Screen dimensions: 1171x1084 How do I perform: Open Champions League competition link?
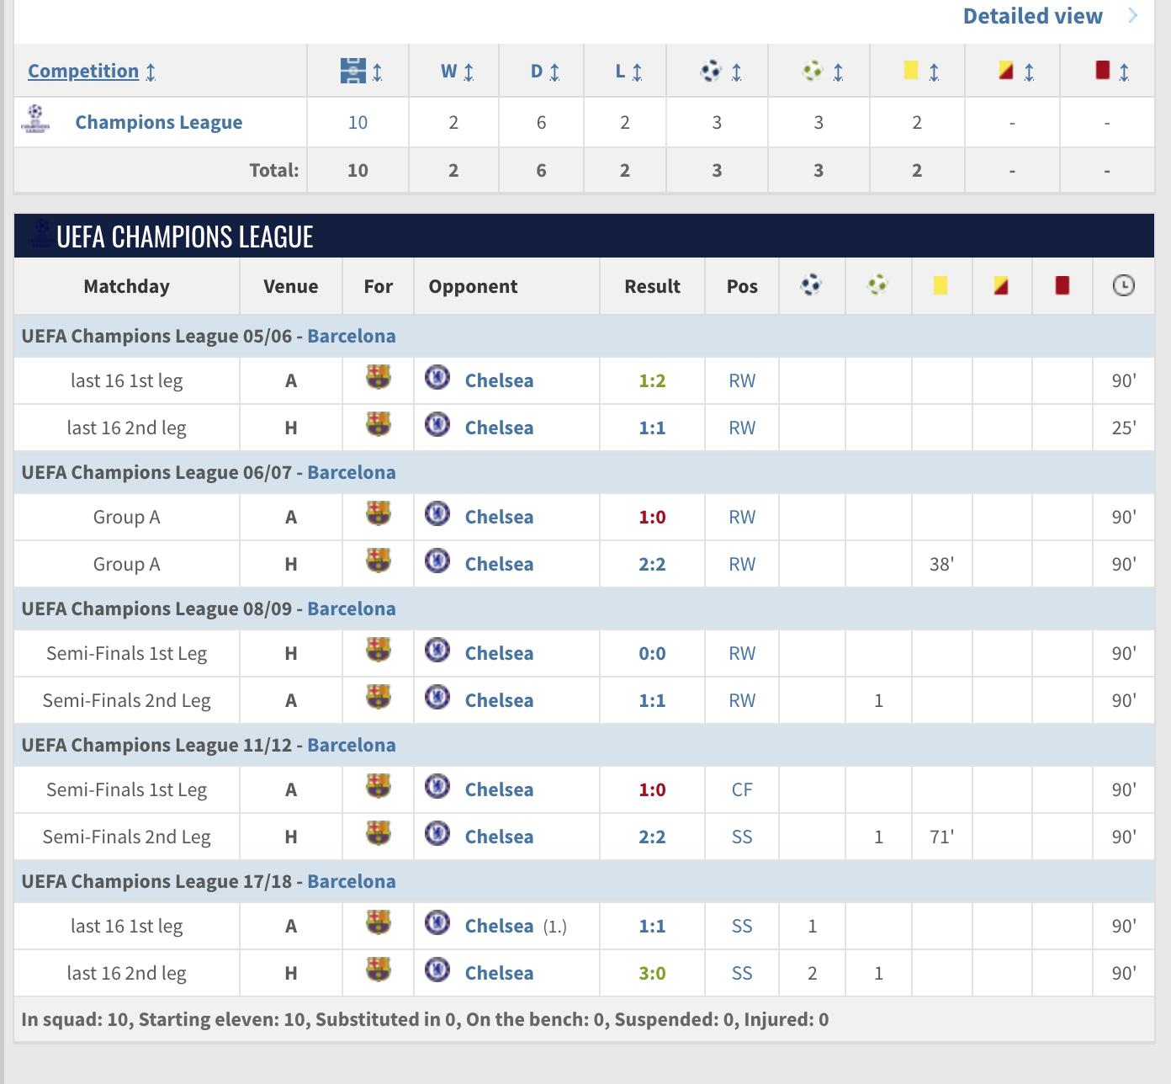tap(159, 123)
